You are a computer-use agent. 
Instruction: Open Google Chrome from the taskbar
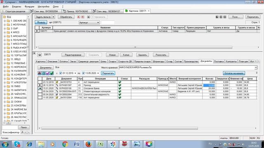65,144
